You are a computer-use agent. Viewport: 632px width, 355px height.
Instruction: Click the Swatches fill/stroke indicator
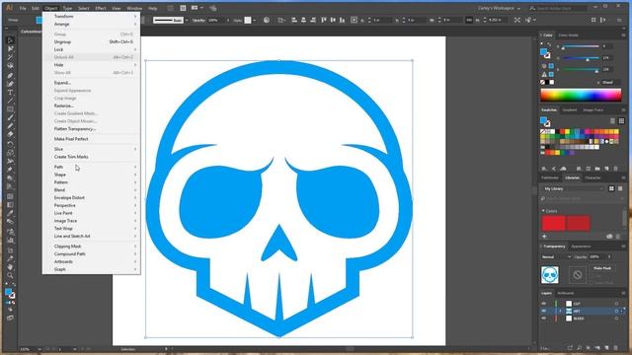[545, 121]
